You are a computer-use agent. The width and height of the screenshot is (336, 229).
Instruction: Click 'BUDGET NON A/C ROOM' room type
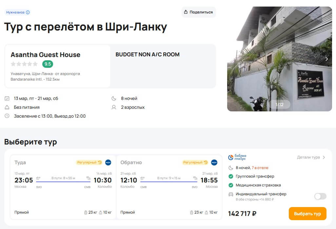pyautogui.click(x=148, y=54)
